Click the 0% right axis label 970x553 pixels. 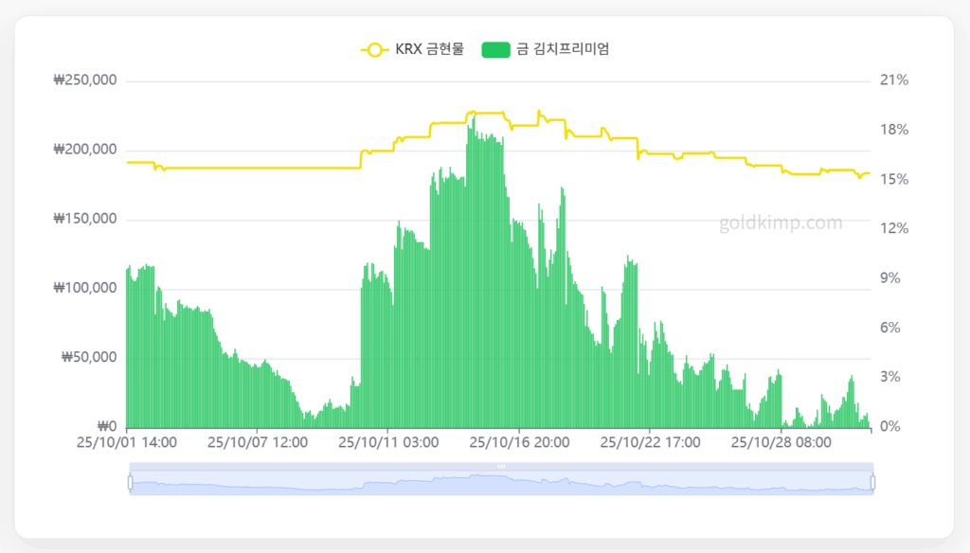pos(889,427)
